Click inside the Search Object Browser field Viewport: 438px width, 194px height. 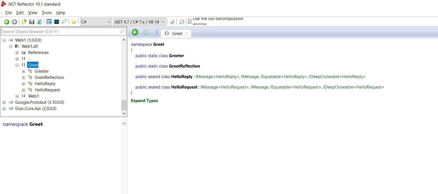click(x=57, y=31)
